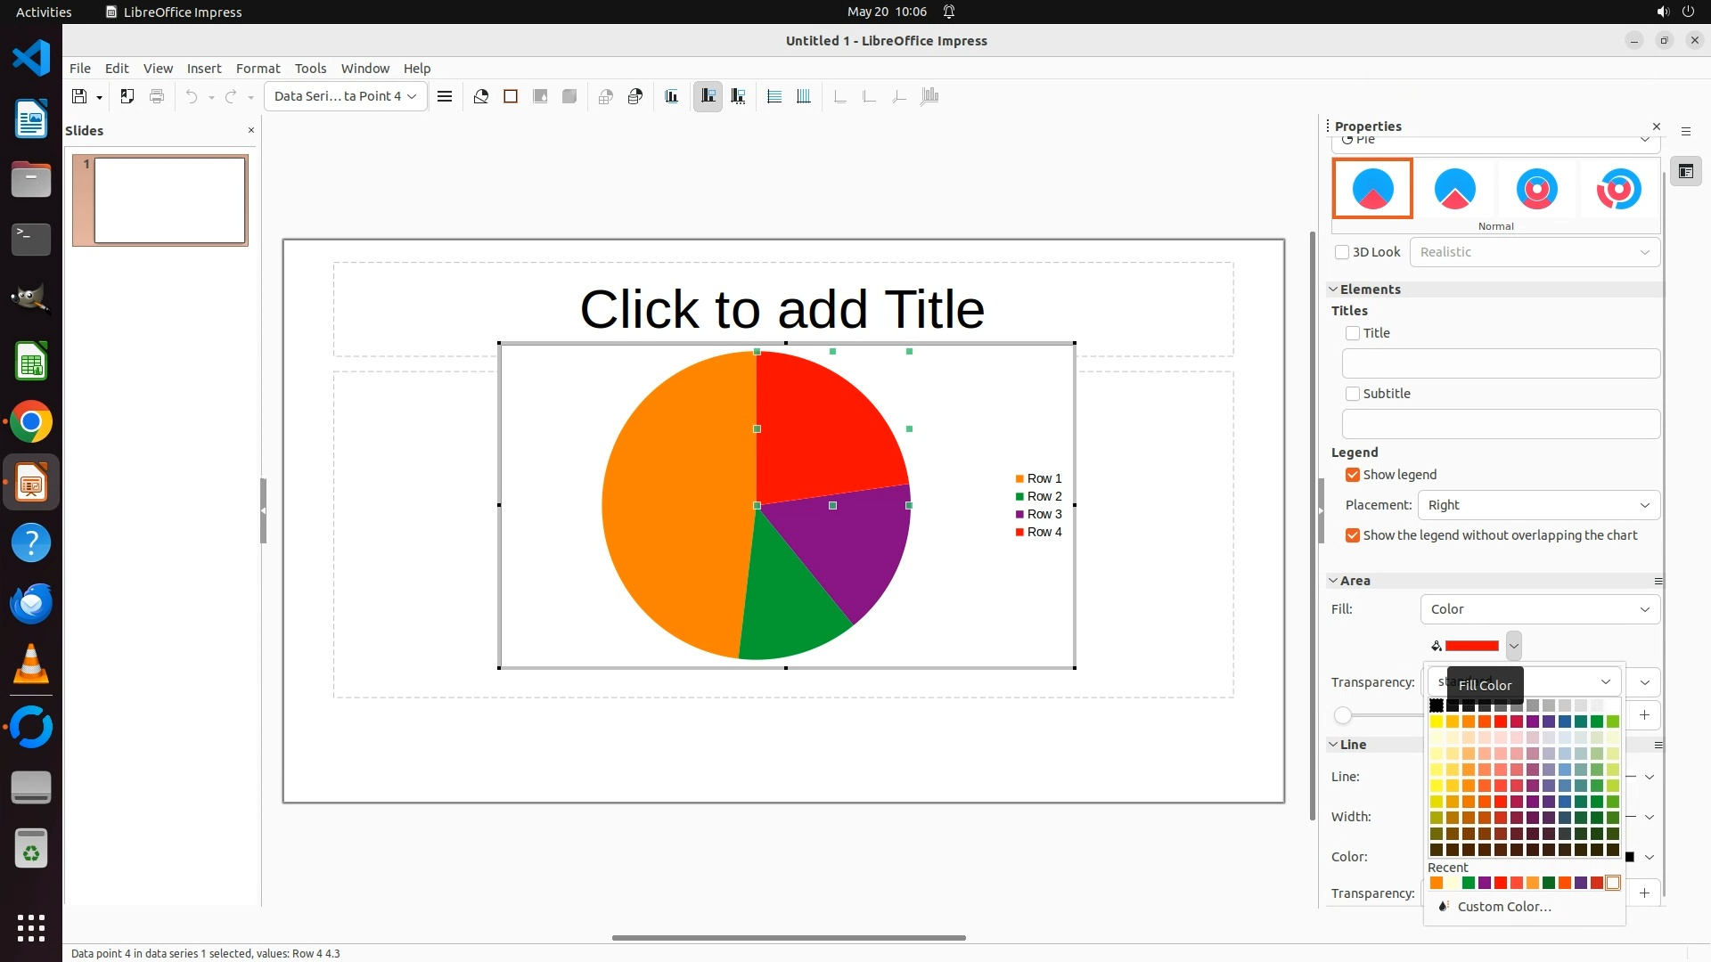
Task: Click Chart Area square icon
Action: pos(511,96)
